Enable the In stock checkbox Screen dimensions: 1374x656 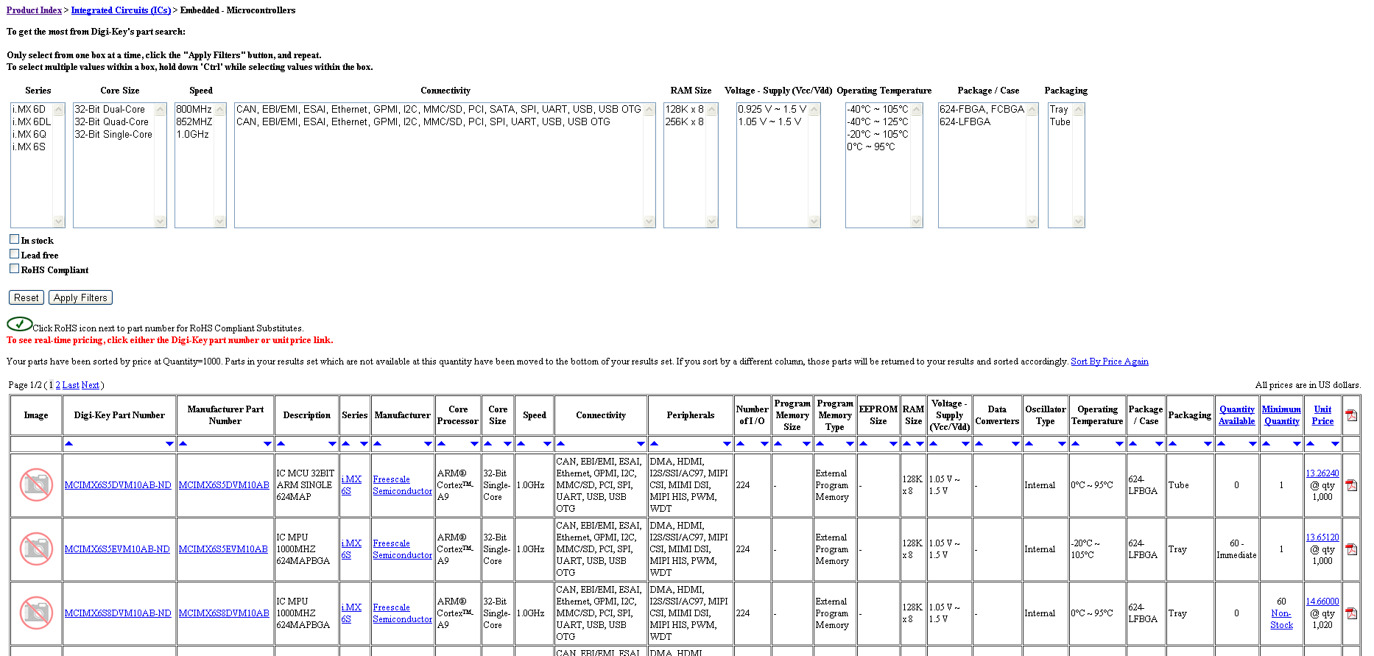[x=14, y=239]
